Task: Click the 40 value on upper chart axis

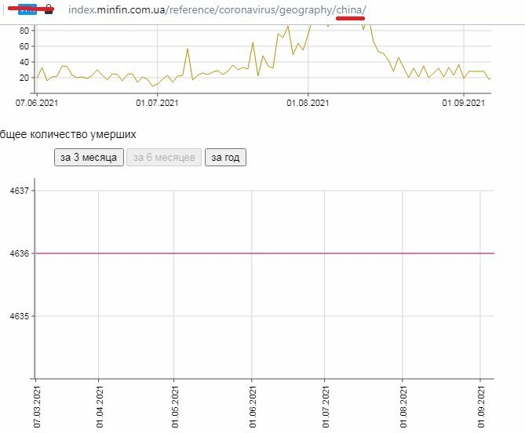Action: 24,62
